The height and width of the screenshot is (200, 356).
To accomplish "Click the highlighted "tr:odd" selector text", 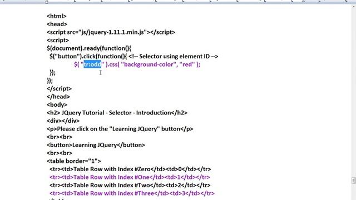I will pos(92,64).
